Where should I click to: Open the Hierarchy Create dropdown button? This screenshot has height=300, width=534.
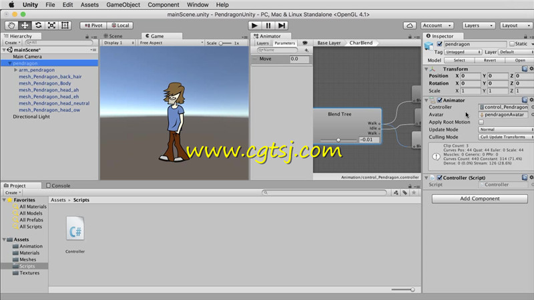click(13, 43)
